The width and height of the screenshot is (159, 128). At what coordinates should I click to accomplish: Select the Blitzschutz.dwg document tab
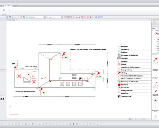[x=11, y=20]
